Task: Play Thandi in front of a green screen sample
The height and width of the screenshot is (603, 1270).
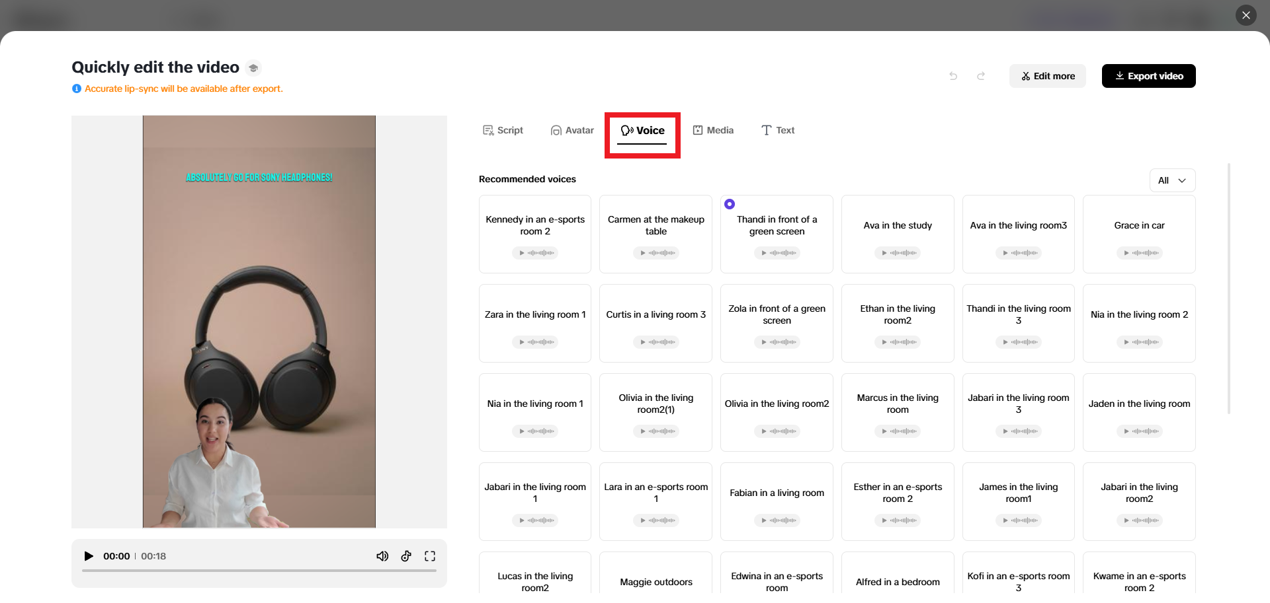Action: 777,253
